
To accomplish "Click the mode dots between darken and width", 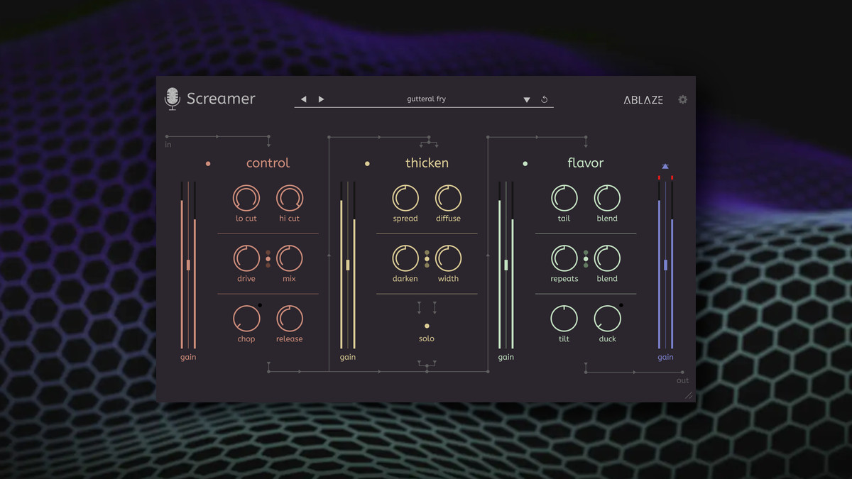I will (x=427, y=259).
